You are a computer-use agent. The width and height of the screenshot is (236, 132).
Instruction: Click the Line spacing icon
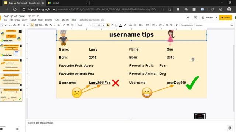coord(147,25)
